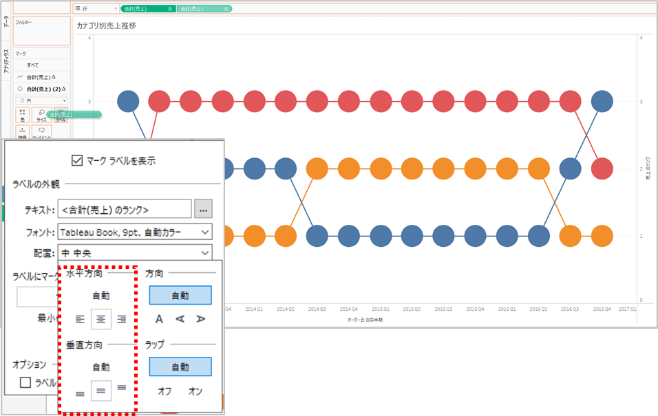Set vertical alignment to bottom
The width and height of the screenshot is (658, 416).
(80, 393)
